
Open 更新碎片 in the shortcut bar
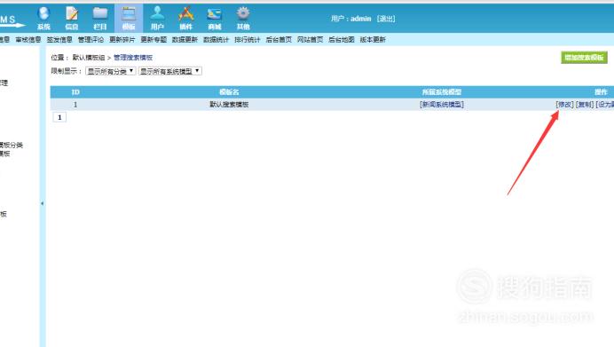pyautogui.click(x=122, y=40)
